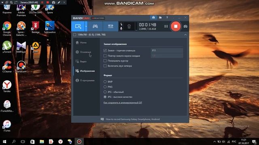Open the Windows Start menu
This screenshot has width=259, height=145.
[4, 141]
